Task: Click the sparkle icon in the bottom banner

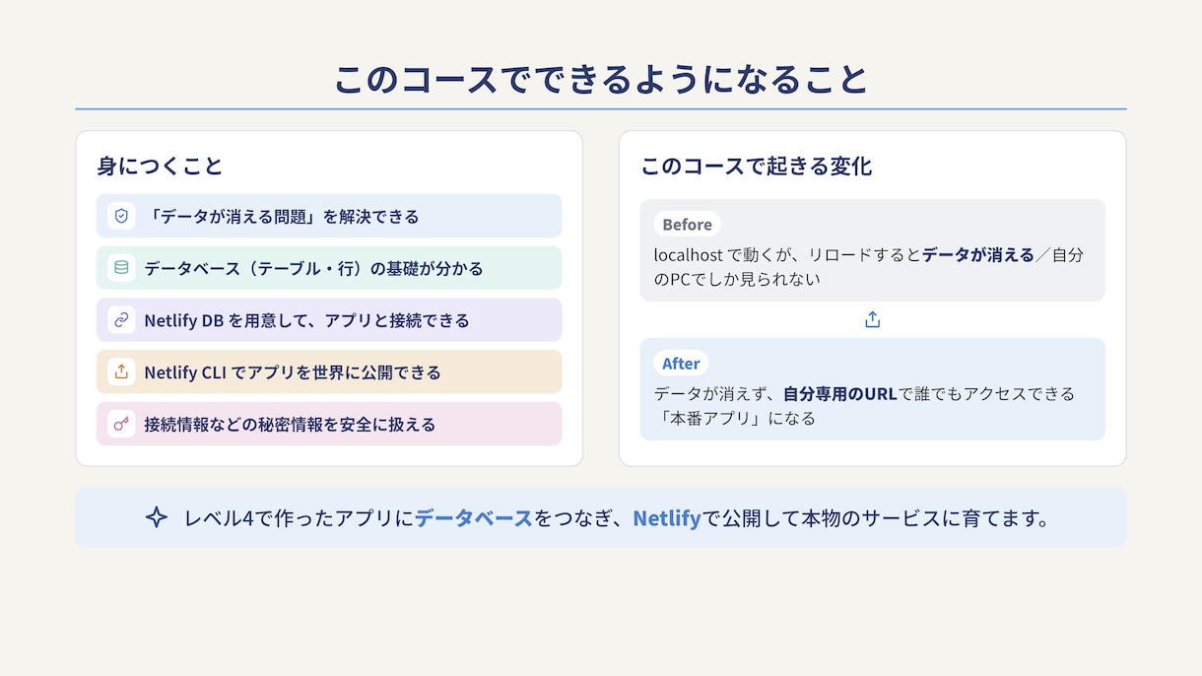Action: 157,517
